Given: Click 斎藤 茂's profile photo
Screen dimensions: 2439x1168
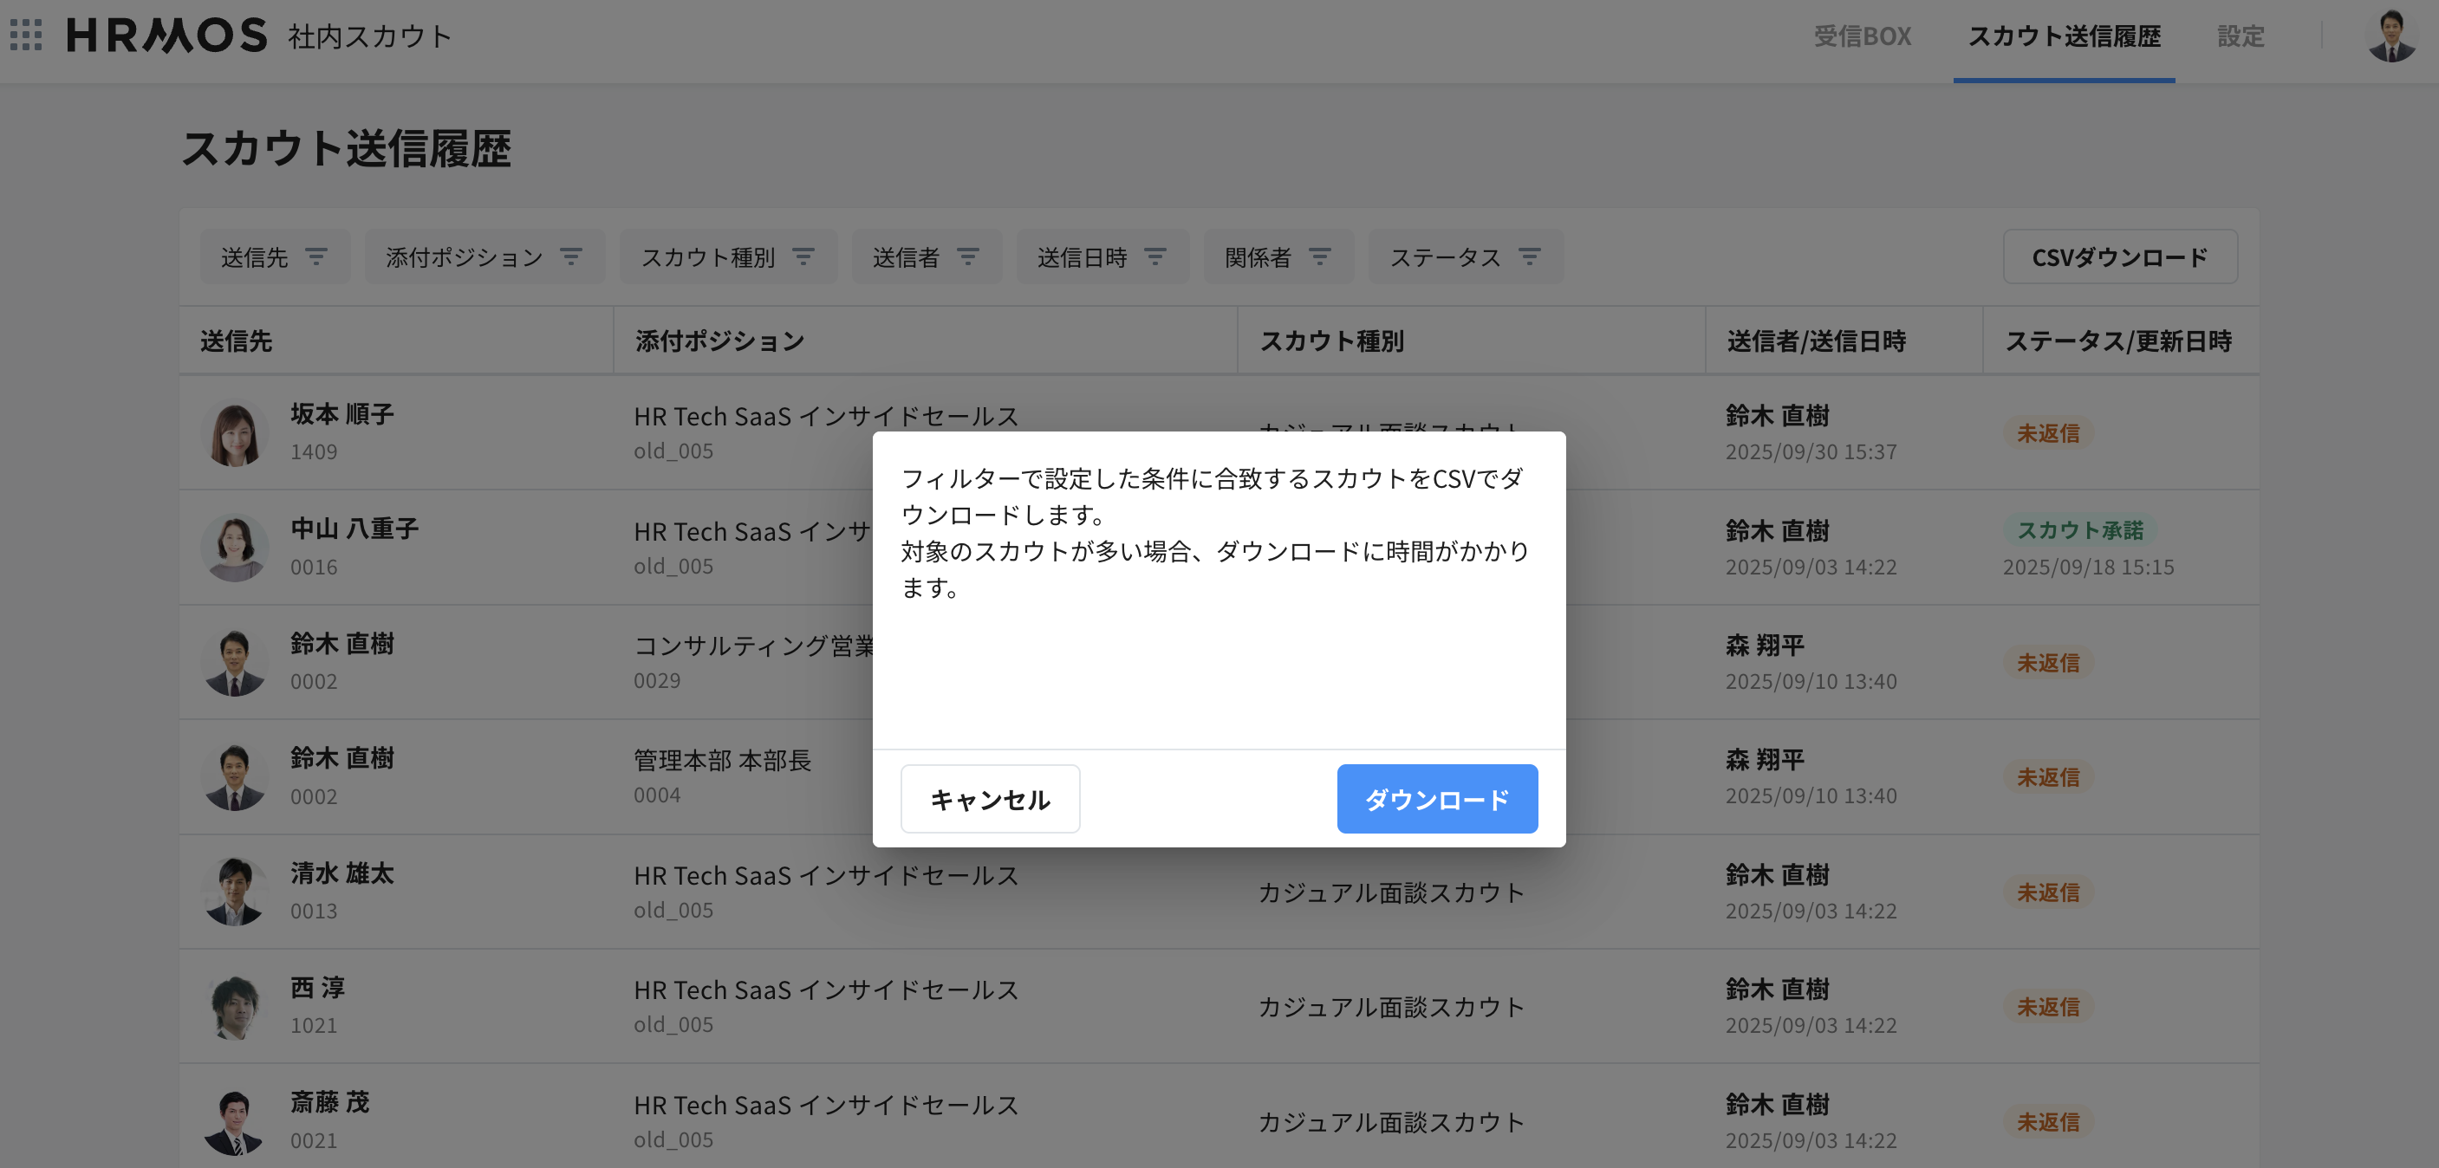Looking at the screenshot, I should click(x=235, y=1121).
